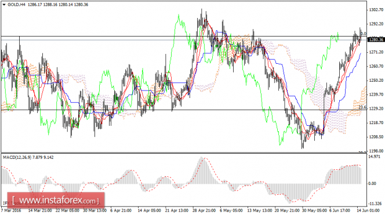
Task: Select the 6 Apr 21:00 date marker
Action: tap(121, 211)
